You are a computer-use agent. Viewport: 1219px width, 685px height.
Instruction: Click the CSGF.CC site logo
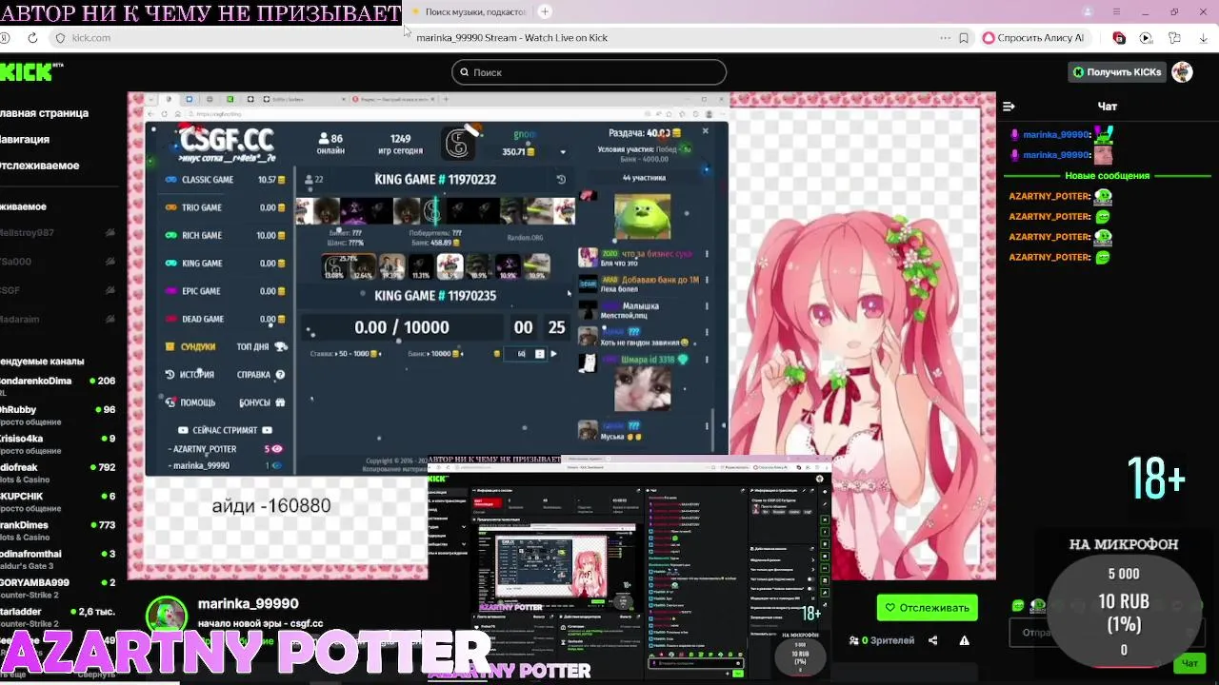(227, 141)
